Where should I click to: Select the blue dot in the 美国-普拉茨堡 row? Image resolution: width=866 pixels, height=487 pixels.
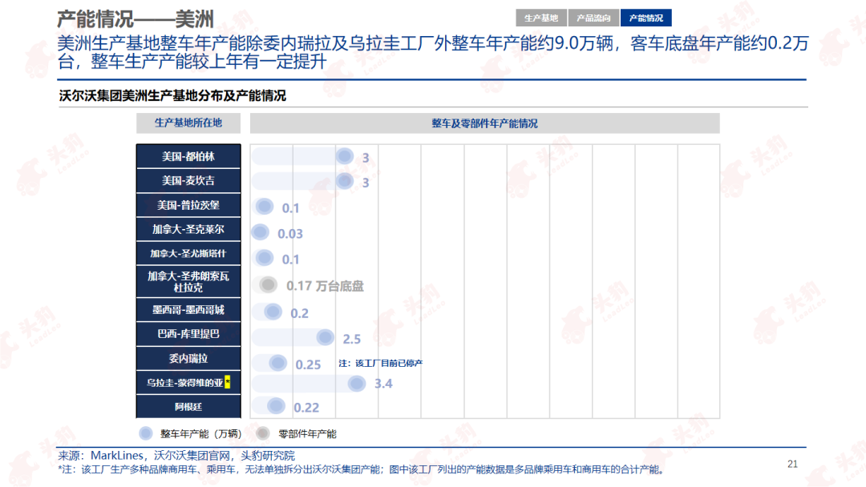265,207
